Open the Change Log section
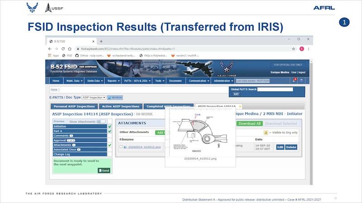 [80, 154]
